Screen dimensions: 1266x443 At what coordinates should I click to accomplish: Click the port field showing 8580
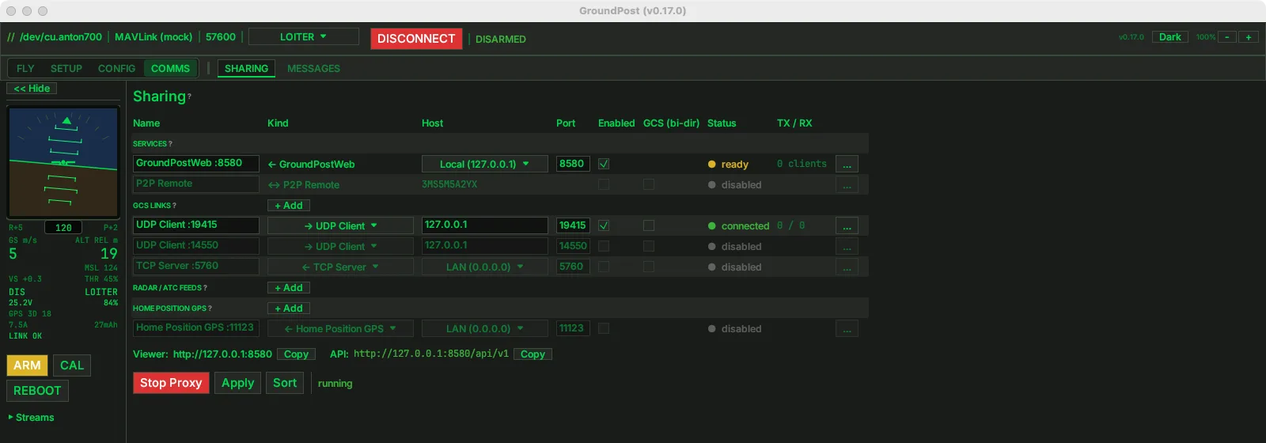point(573,164)
